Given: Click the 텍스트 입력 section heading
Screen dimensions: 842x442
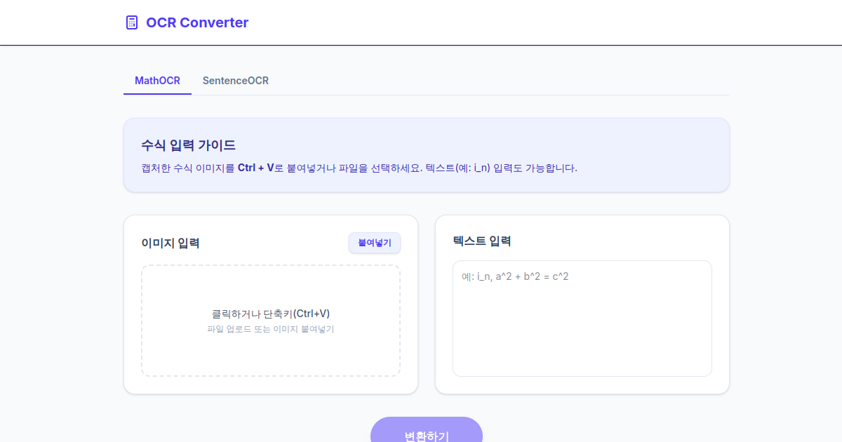Looking at the screenshot, I should [x=482, y=241].
